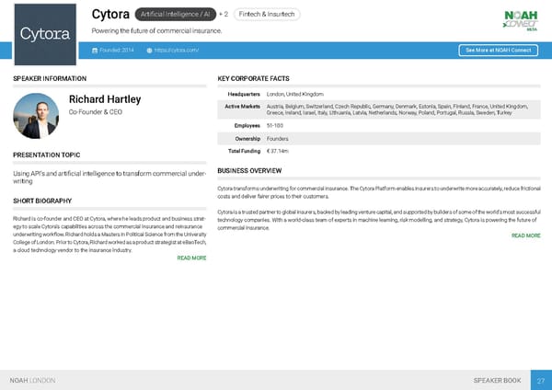Screen dimensions: 552x390
Task: Click Richard Hartley's profile photo
Action: [37, 115]
